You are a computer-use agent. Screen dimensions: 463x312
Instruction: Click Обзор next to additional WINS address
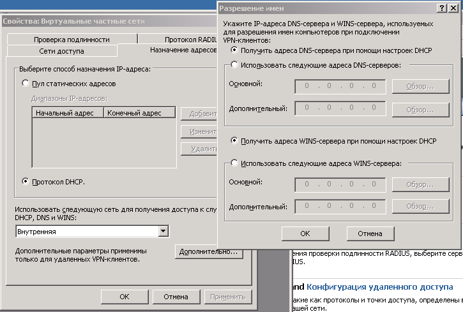pyautogui.click(x=420, y=206)
